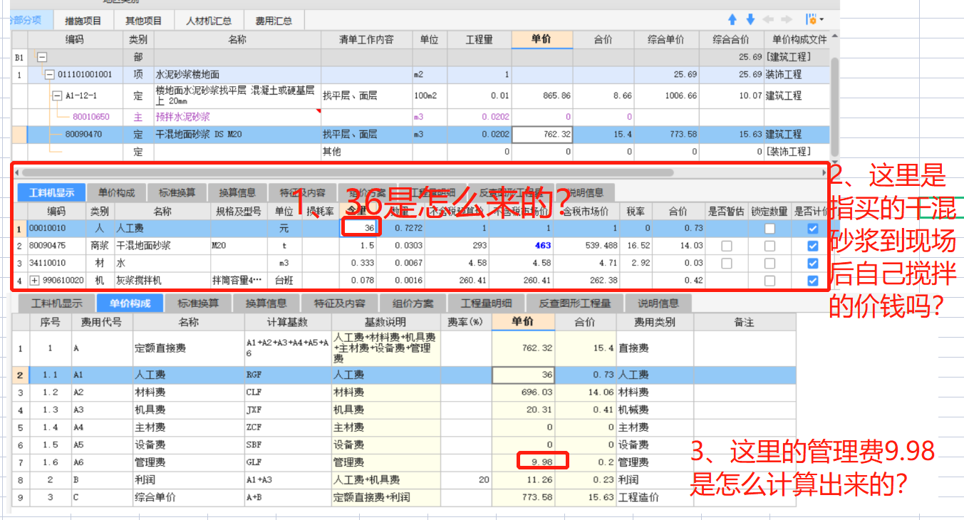Select 标准换算 tab in the lower panel
Image resolution: width=964 pixels, height=520 pixels.
(x=198, y=303)
